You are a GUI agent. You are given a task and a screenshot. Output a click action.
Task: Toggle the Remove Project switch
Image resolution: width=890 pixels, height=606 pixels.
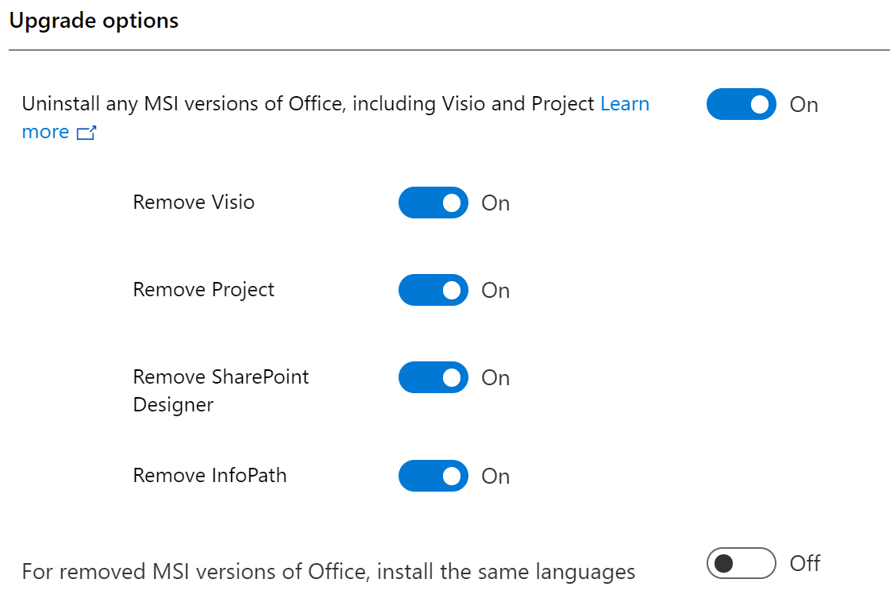click(433, 290)
